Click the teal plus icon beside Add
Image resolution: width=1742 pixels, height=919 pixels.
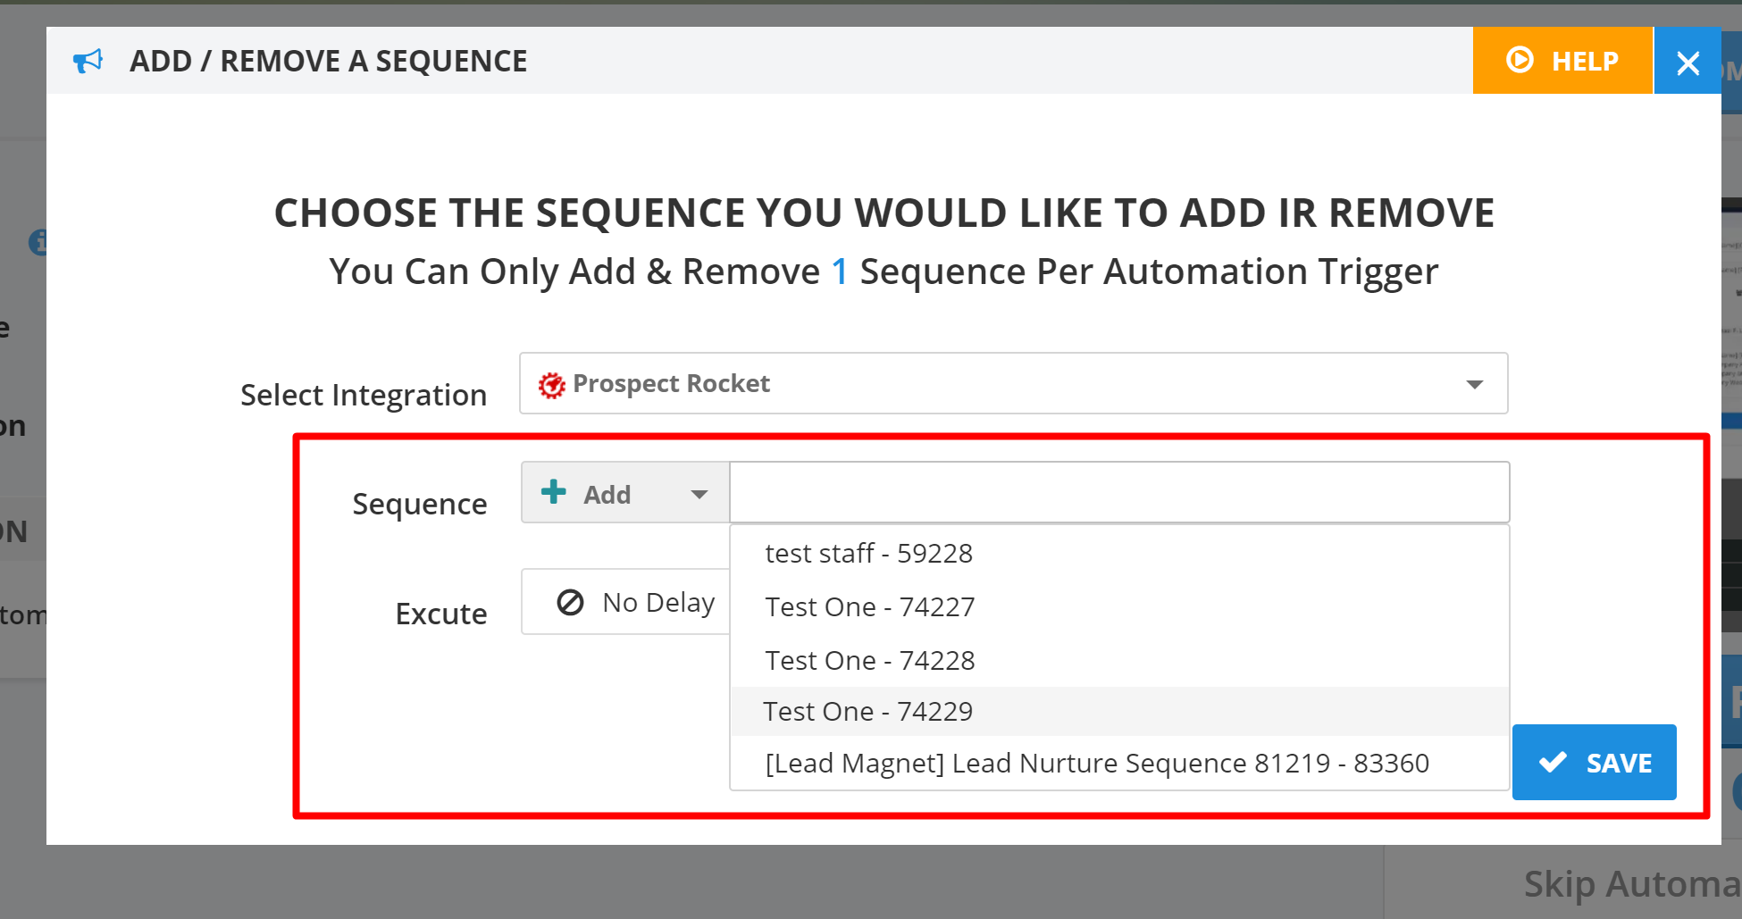click(554, 492)
